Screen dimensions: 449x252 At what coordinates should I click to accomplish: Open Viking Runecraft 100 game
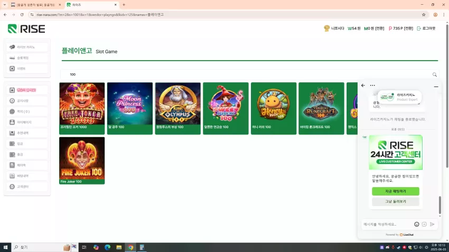tap(321, 108)
